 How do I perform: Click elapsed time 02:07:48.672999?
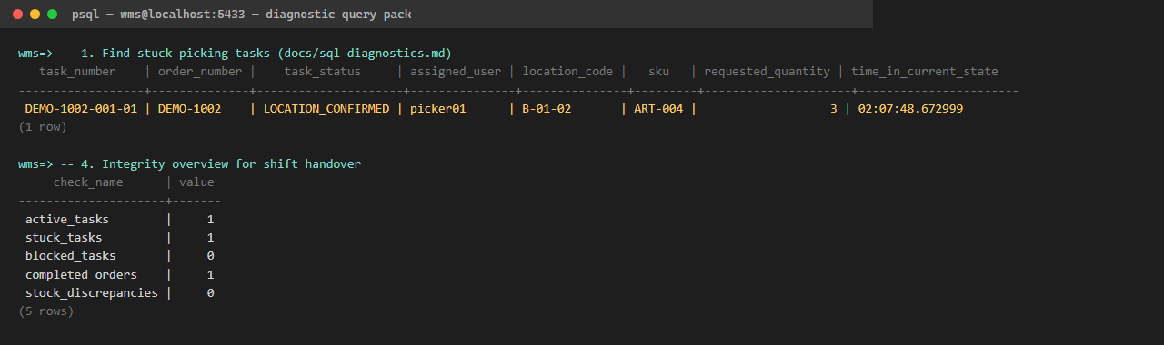910,109
